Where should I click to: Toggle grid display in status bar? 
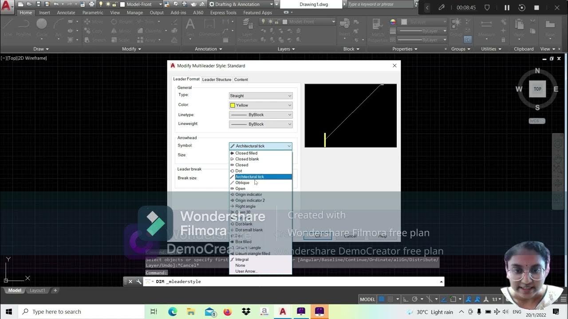click(x=381, y=299)
